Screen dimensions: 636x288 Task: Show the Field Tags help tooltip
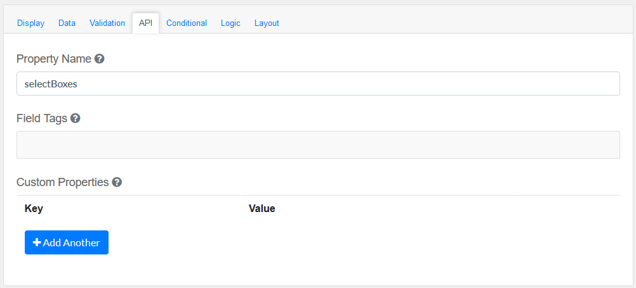(75, 118)
